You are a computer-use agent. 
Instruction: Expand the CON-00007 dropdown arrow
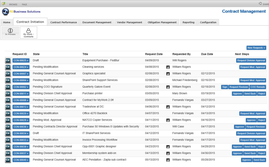(27, 74)
